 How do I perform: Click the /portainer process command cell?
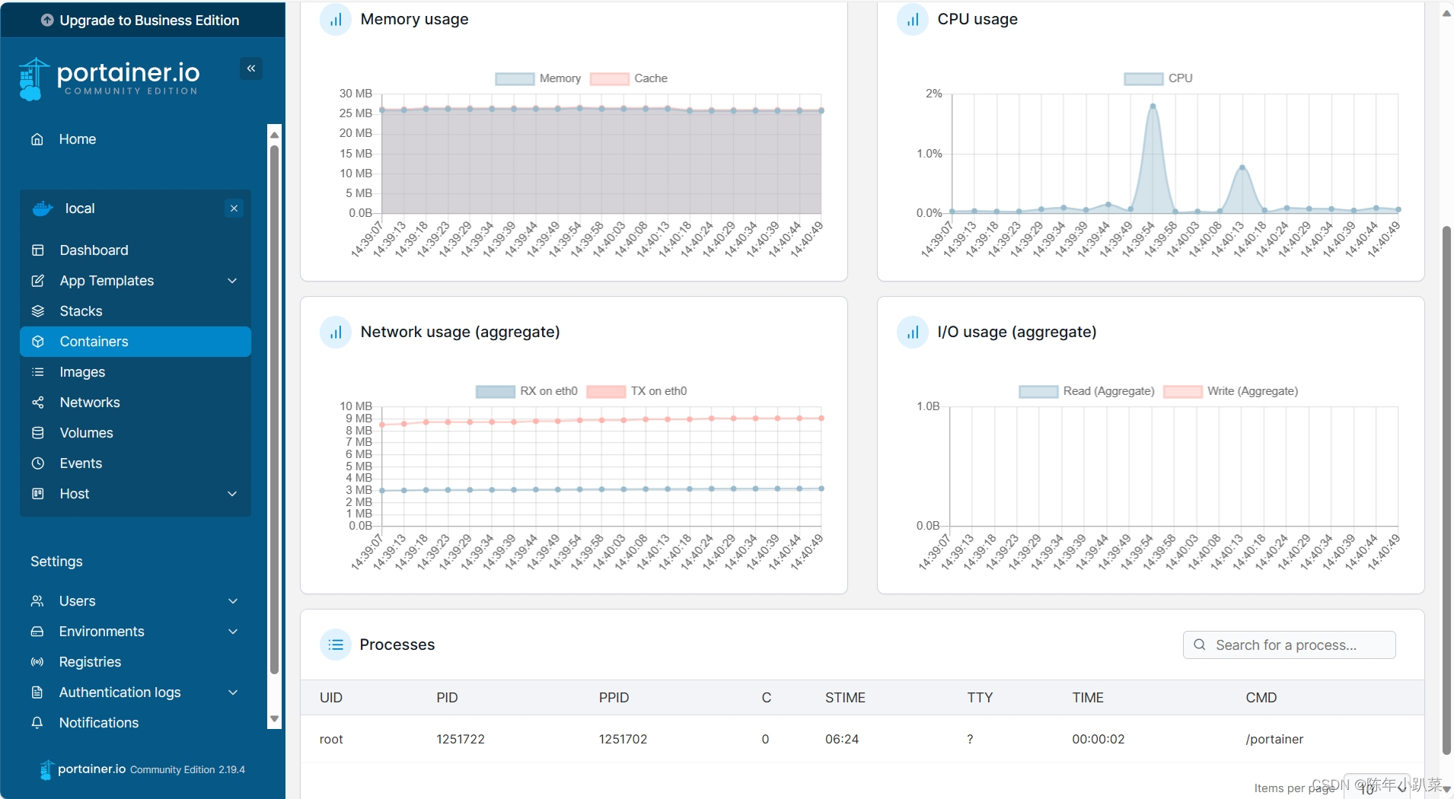click(1274, 739)
